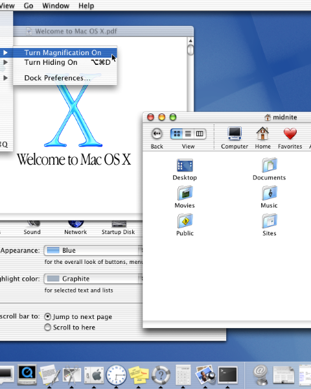The image size is (311, 389).
Task: Click the @ spring URL icon in Dock
Action: (260, 375)
